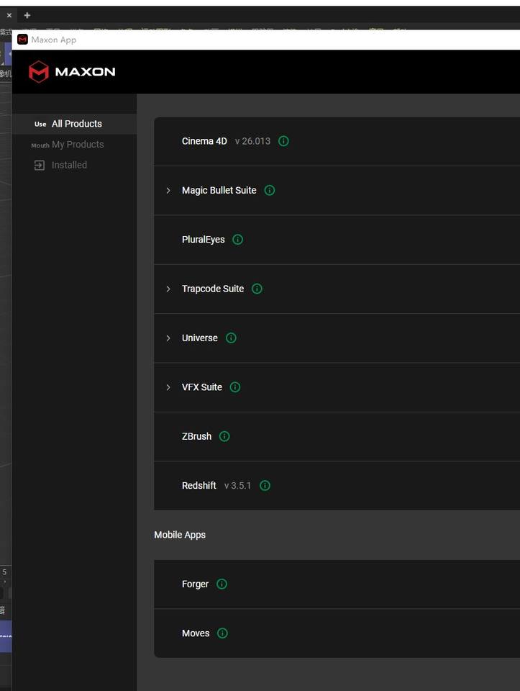The image size is (520, 691).
Task: Open the Universe info icon
Action: click(x=231, y=338)
